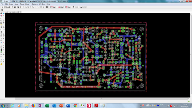Open the Options menu

(35, 4)
